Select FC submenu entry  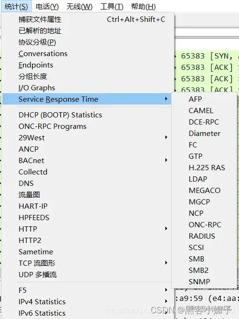click(x=204, y=145)
